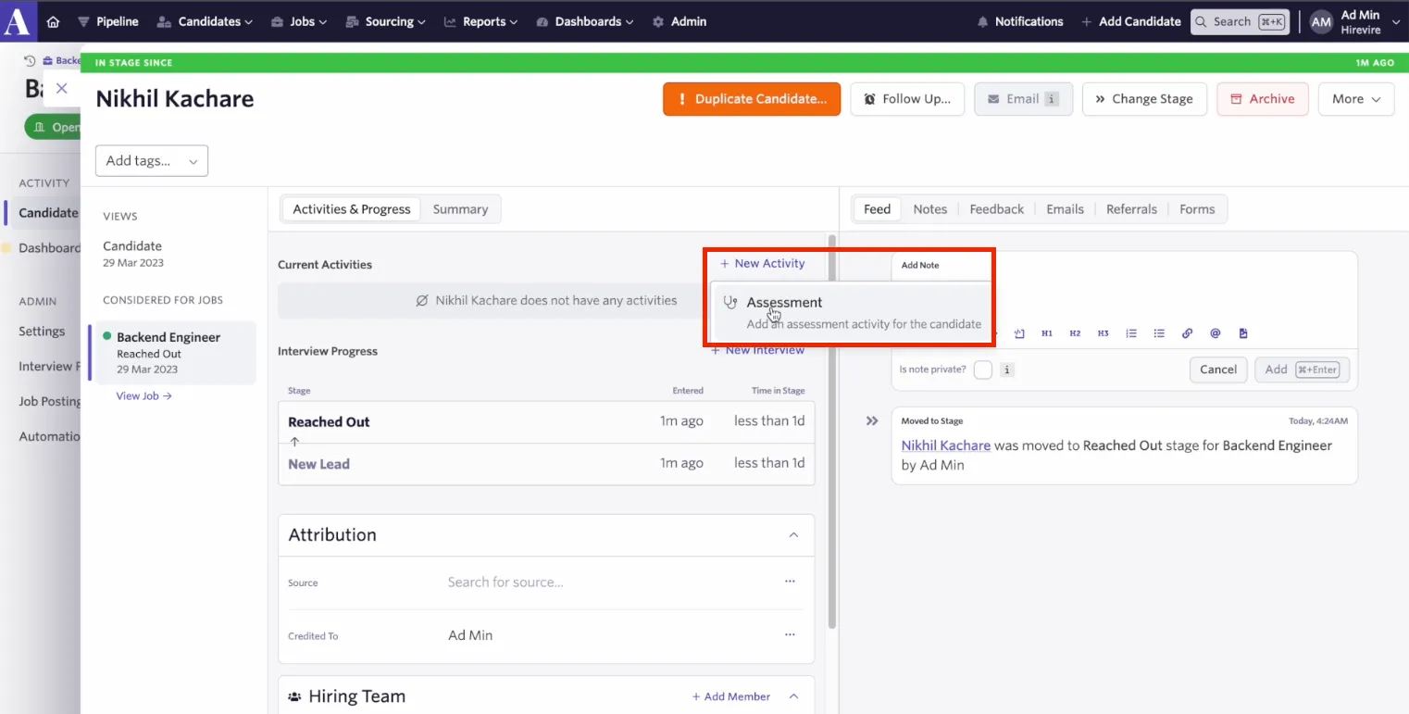Screen dimensions: 1409x714
Task: Mention someone with the @ icon
Action: [x=1216, y=333]
